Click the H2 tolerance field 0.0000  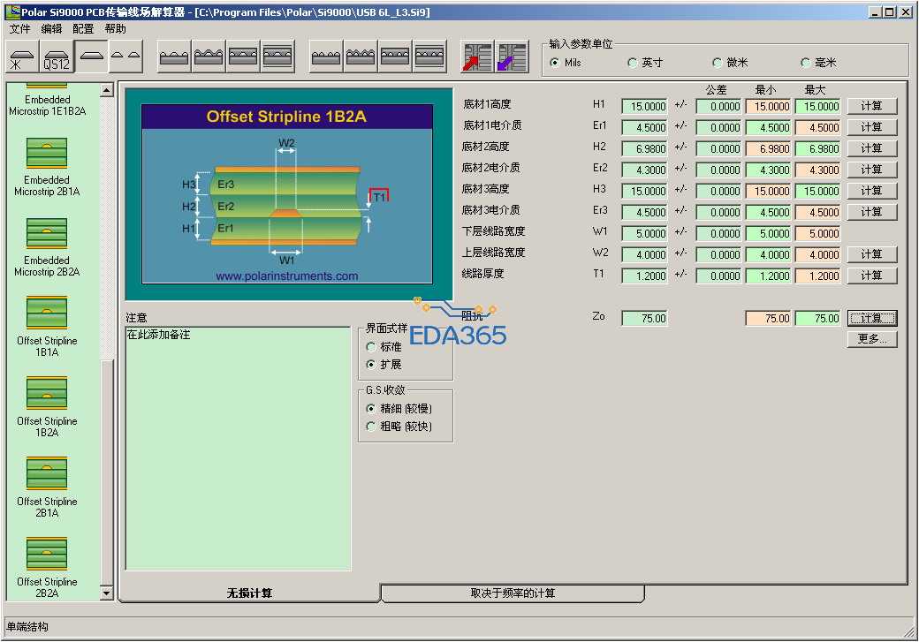point(718,148)
